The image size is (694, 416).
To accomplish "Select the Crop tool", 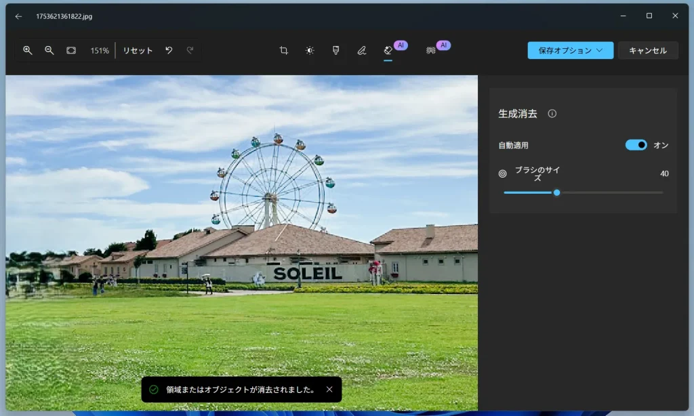I will coord(284,50).
